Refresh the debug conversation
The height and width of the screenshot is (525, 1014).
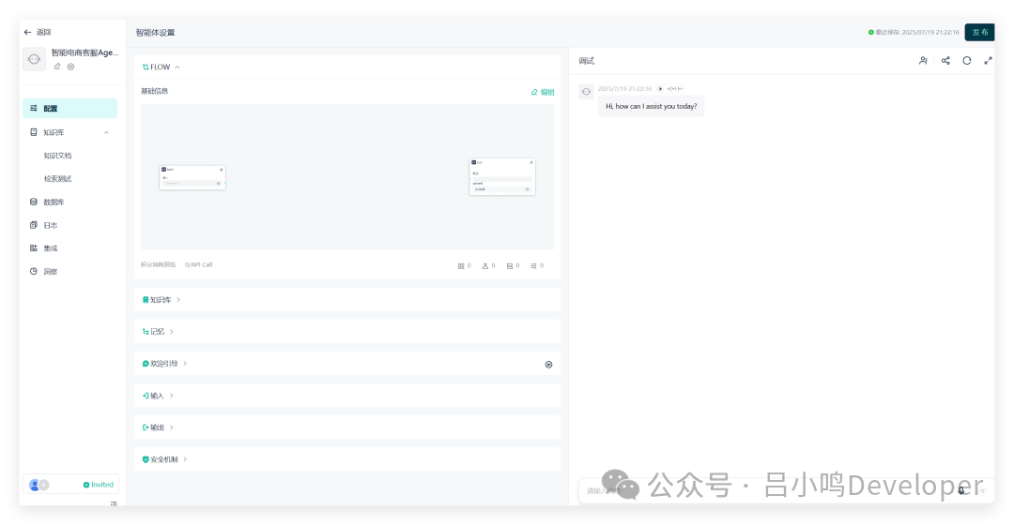[x=967, y=61]
